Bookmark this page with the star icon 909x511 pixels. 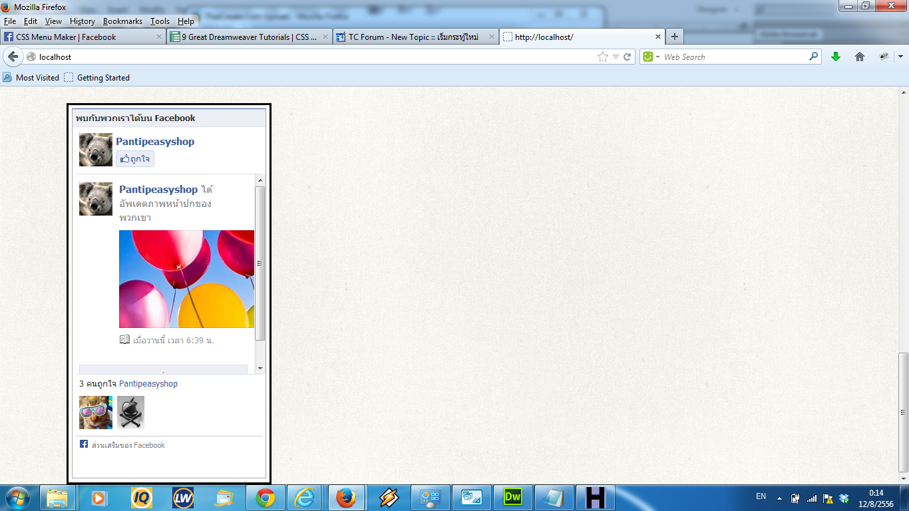coord(603,57)
